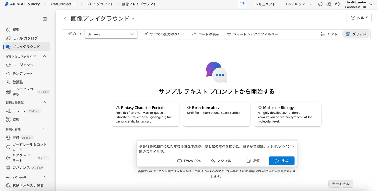Open the dall-e-3 deployment dropdown
Viewport: 377px width, 191px height.
coord(111,34)
